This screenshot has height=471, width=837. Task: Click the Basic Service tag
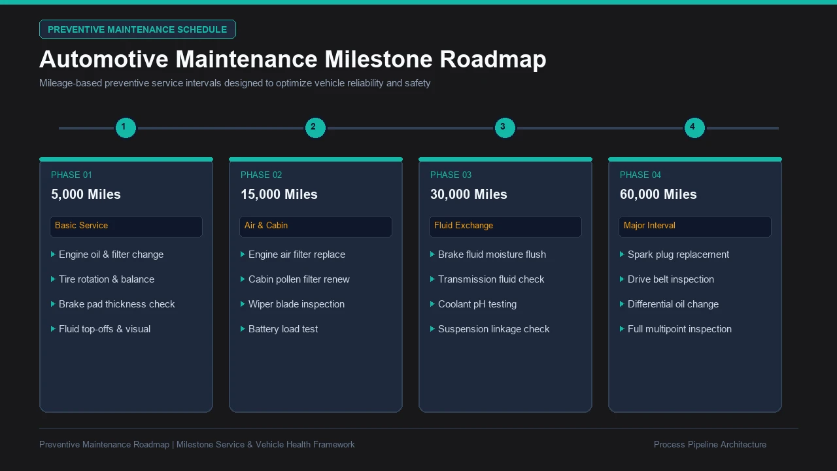click(x=126, y=226)
